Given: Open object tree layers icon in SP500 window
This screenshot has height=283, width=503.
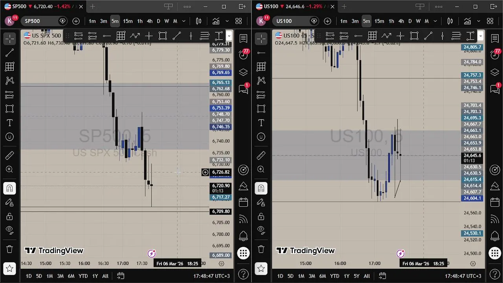Looking at the screenshot, I should [243, 72].
